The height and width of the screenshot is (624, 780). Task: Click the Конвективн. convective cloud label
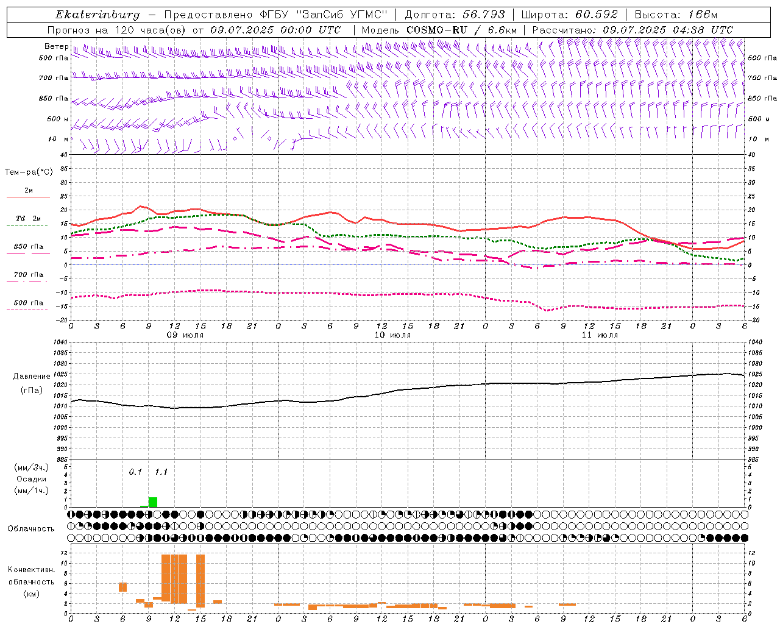31,570
